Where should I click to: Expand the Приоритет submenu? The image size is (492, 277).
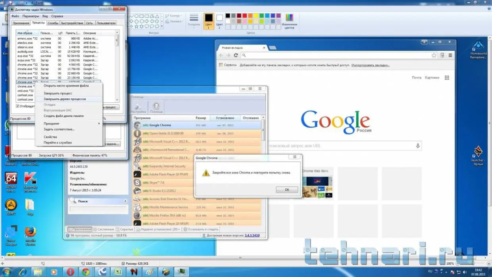click(68, 123)
